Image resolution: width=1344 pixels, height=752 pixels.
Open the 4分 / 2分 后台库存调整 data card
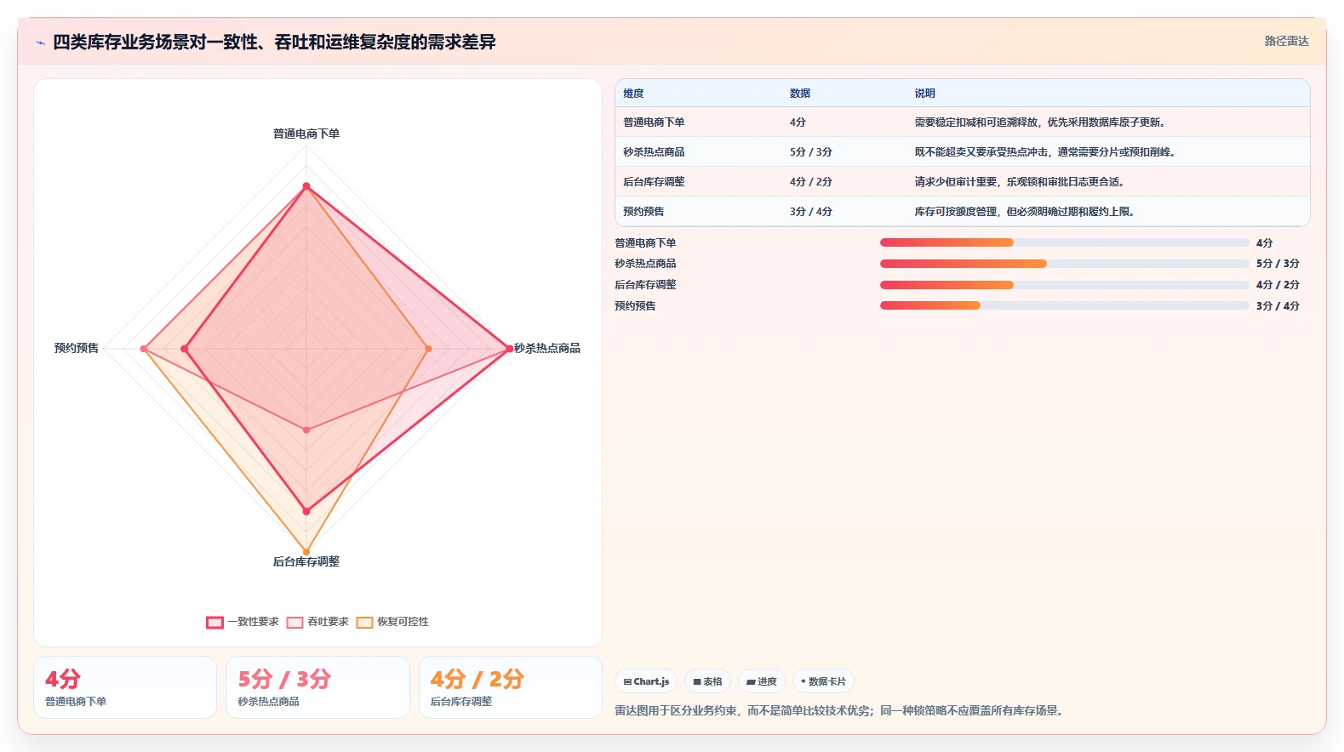pos(511,687)
